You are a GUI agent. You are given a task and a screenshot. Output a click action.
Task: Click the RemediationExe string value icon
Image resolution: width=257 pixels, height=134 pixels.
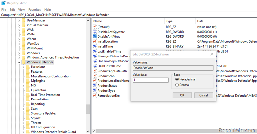tap(95, 95)
